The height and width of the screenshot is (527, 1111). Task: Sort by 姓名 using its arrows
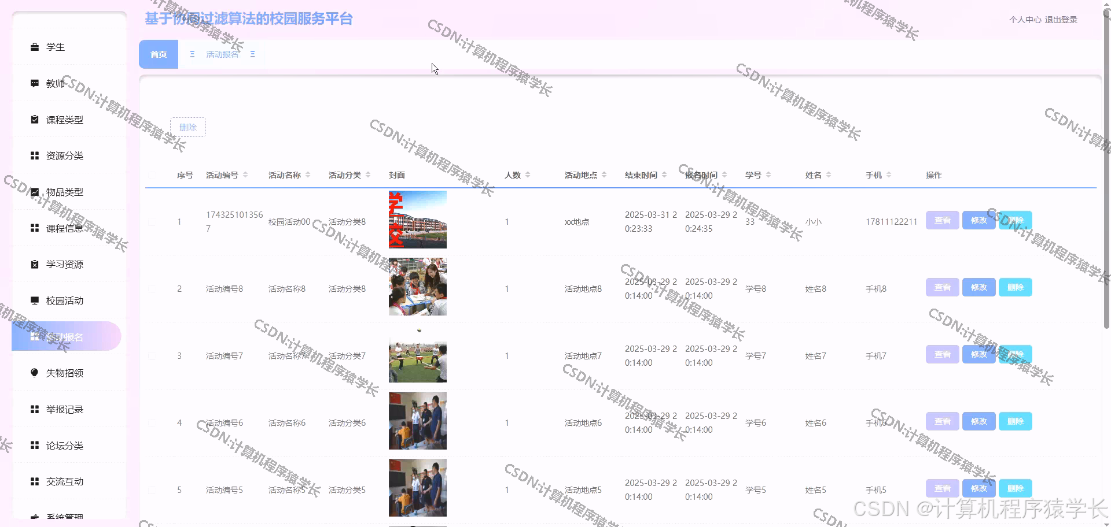829,175
